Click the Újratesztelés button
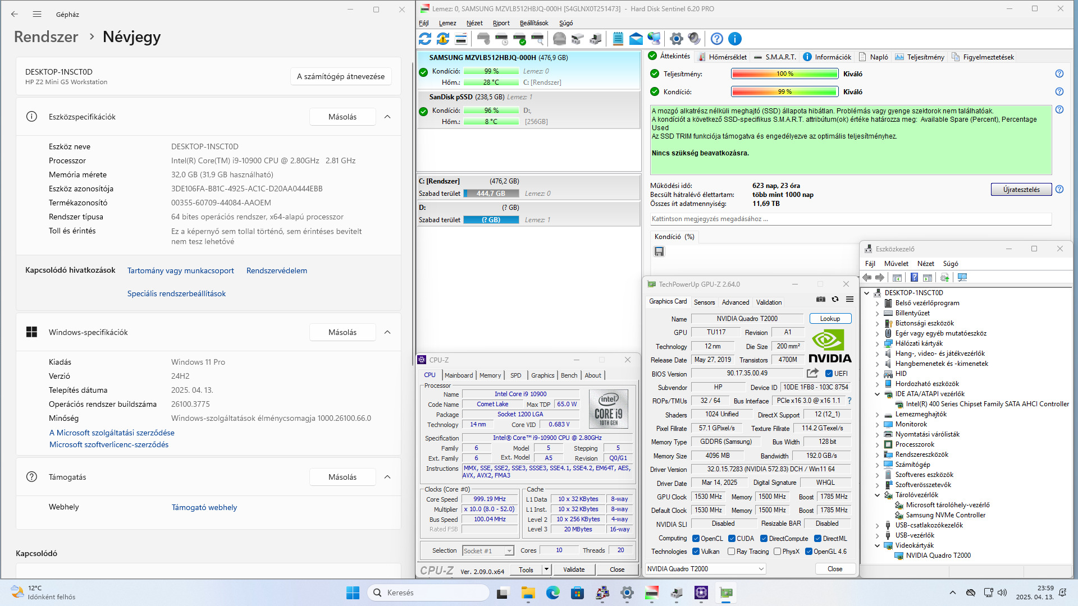Viewport: 1078px width, 606px height. coord(1021,190)
